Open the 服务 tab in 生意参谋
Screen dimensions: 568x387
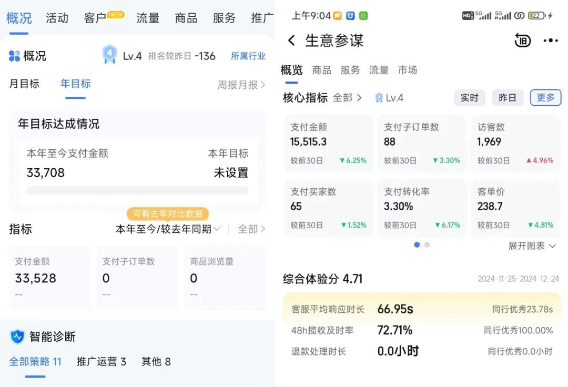point(350,70)
